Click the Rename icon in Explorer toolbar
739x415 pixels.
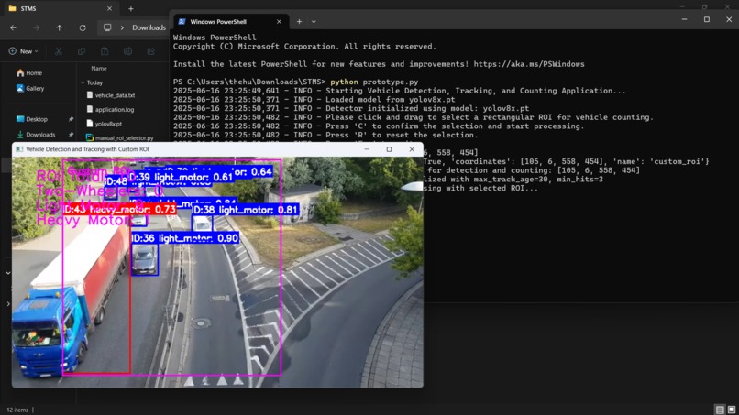tap(127, 51)
